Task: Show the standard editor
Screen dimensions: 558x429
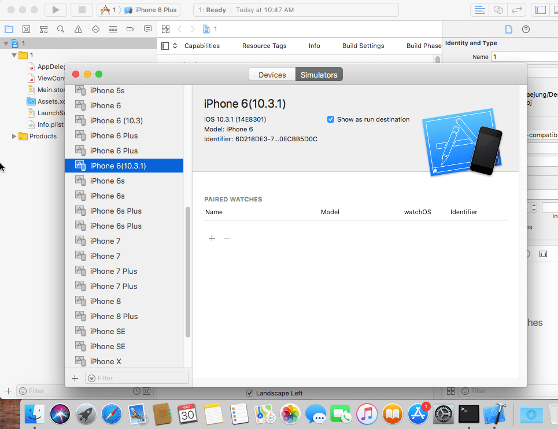Action: click(479, 10)
